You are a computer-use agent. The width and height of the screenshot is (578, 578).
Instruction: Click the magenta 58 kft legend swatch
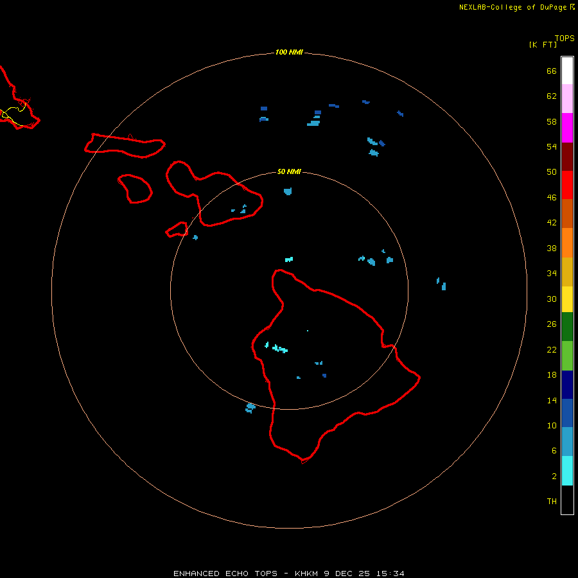click(567, 128)
